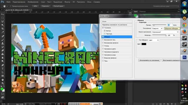The height and width of the screenshot is (105, 188).
Task: Select the Type tool
Action: click(x=3, y=69)
